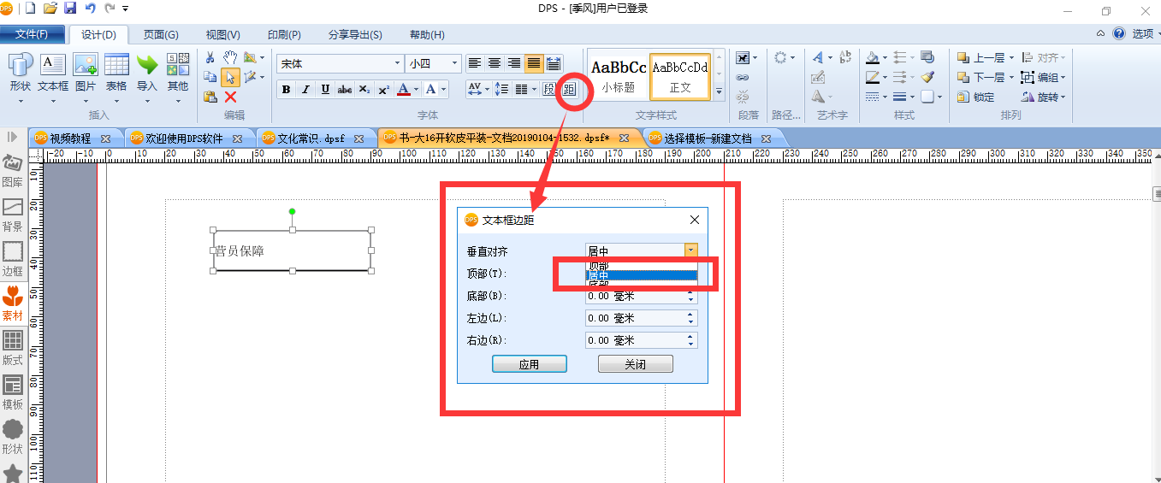Open 图库 gallery in left sidebar
The height and width of the screenshot is (483, 1161).
pos(13,171)
